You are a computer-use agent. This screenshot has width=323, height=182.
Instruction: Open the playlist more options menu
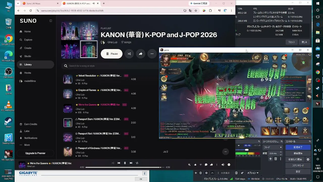coord(152,54)
